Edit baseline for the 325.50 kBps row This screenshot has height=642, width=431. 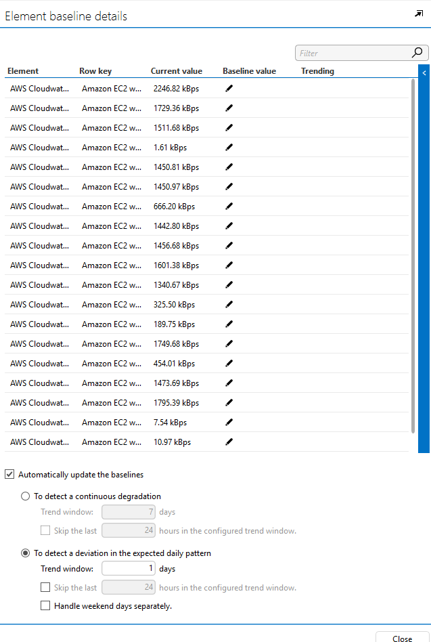coord(229,305)
